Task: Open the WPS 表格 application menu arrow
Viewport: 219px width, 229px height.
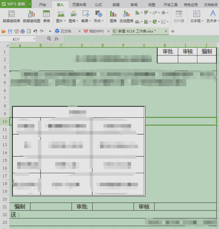Action: point(30,4)
